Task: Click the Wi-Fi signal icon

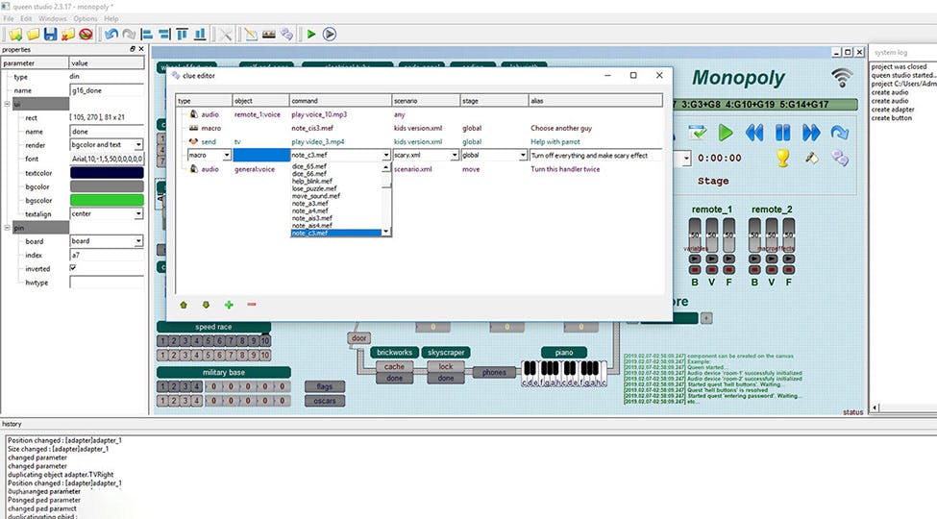Action: [x=842, y=78]
